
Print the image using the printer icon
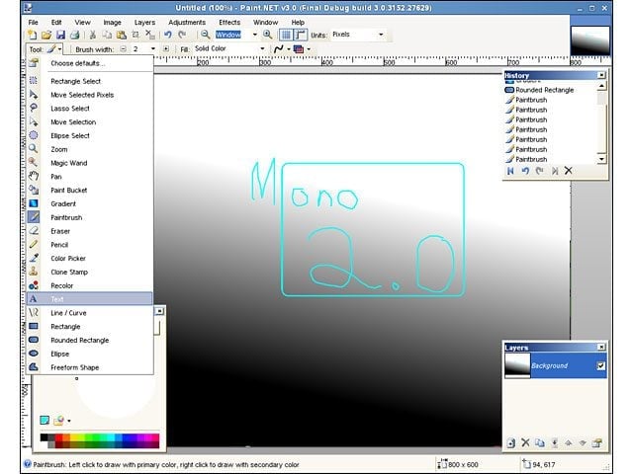click(75, 35)
